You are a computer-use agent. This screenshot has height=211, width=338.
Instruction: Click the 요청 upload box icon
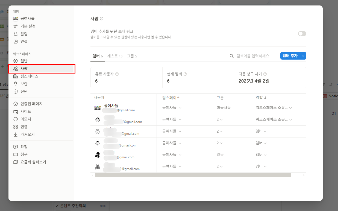(16, 147)
